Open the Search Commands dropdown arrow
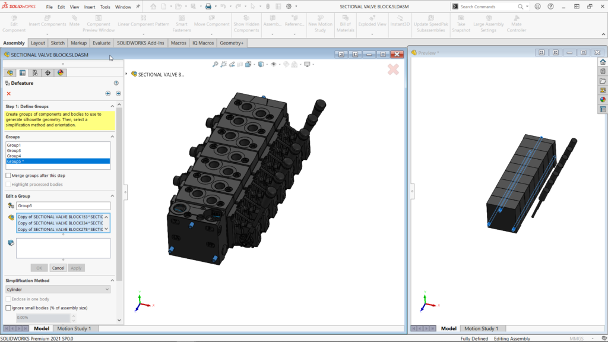The image size is (608, 342). pos(527,7)
